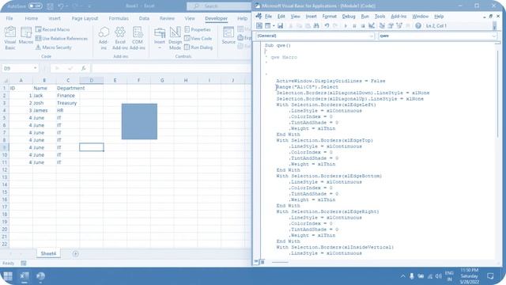Screen dimensions: 506x285
Task: Start Record Macro in Excel ribbon
Action: point(52,29)
